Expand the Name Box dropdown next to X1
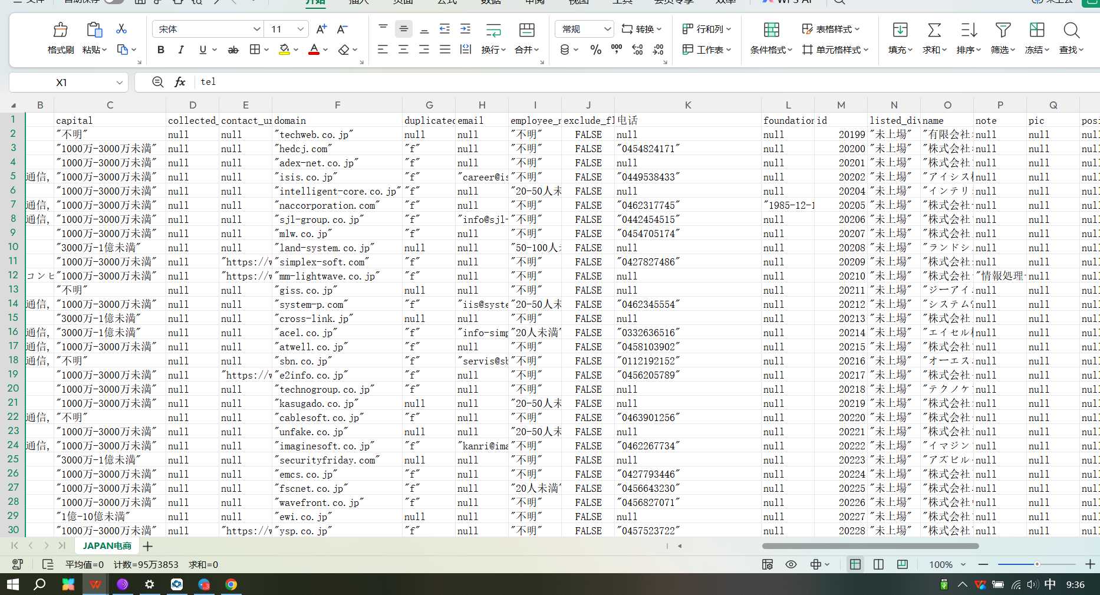Screen dimensions: 1100x595 pos(119,83)
